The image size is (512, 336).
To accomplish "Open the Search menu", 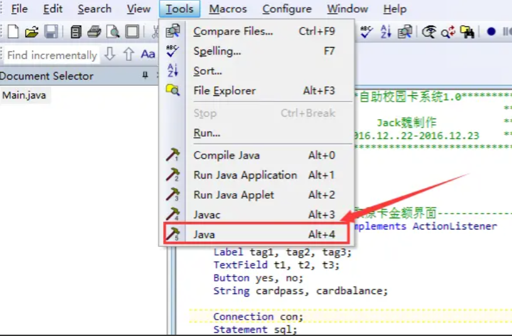I will [94, 9].
